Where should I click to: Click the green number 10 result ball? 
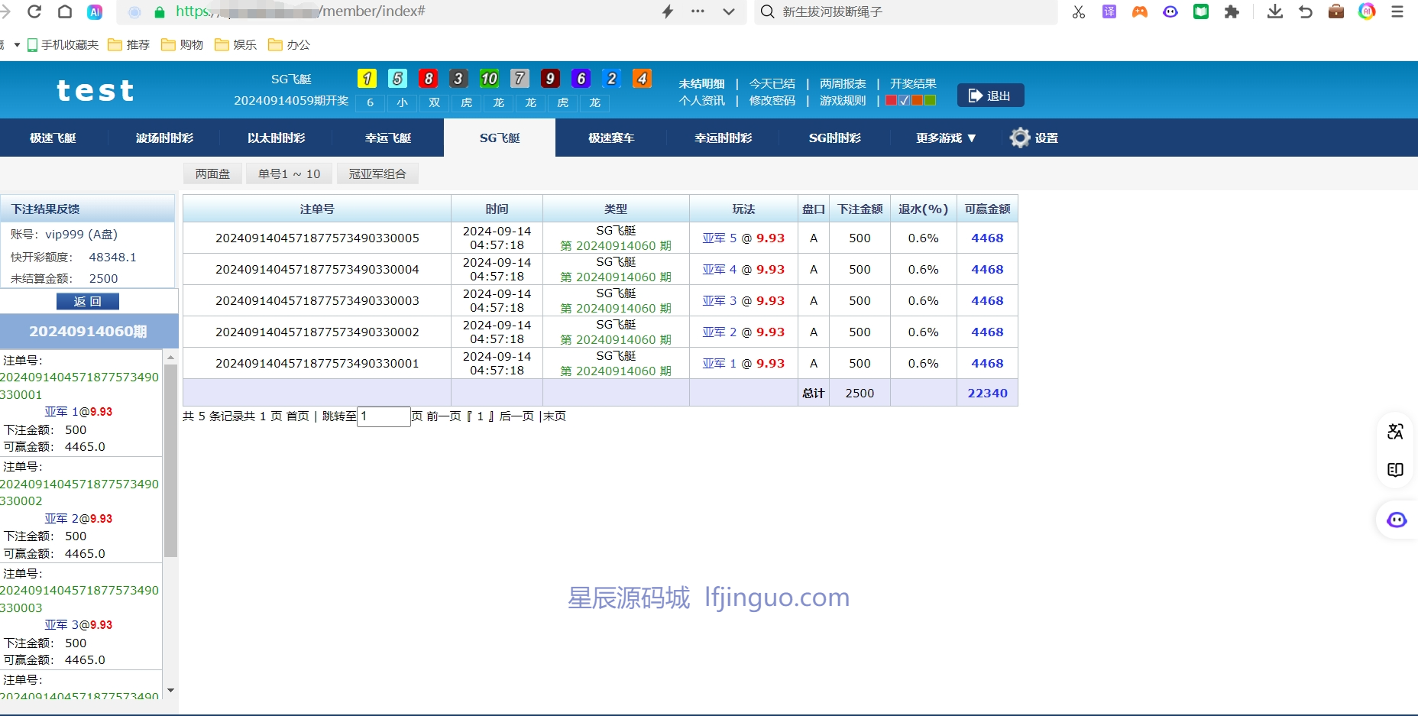pos(489,78)
